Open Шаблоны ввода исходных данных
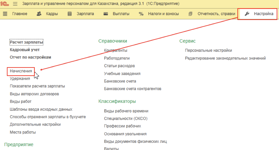 41,109
